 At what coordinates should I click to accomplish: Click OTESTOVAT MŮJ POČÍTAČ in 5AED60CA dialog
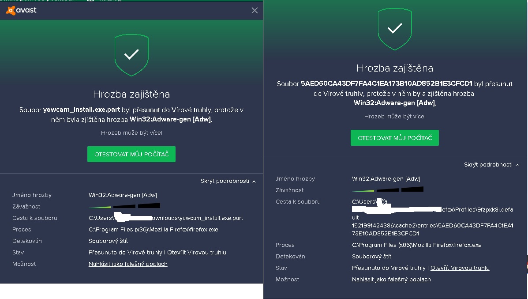point(395,138)
